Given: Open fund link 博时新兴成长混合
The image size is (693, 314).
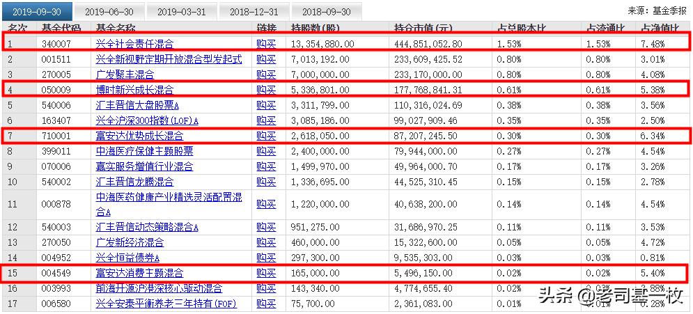Looking at the screenshot, I should pos(135,90).
